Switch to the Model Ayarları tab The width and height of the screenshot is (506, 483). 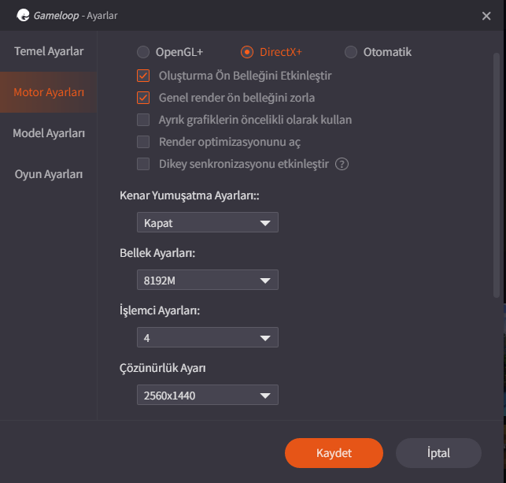point(49,133)
